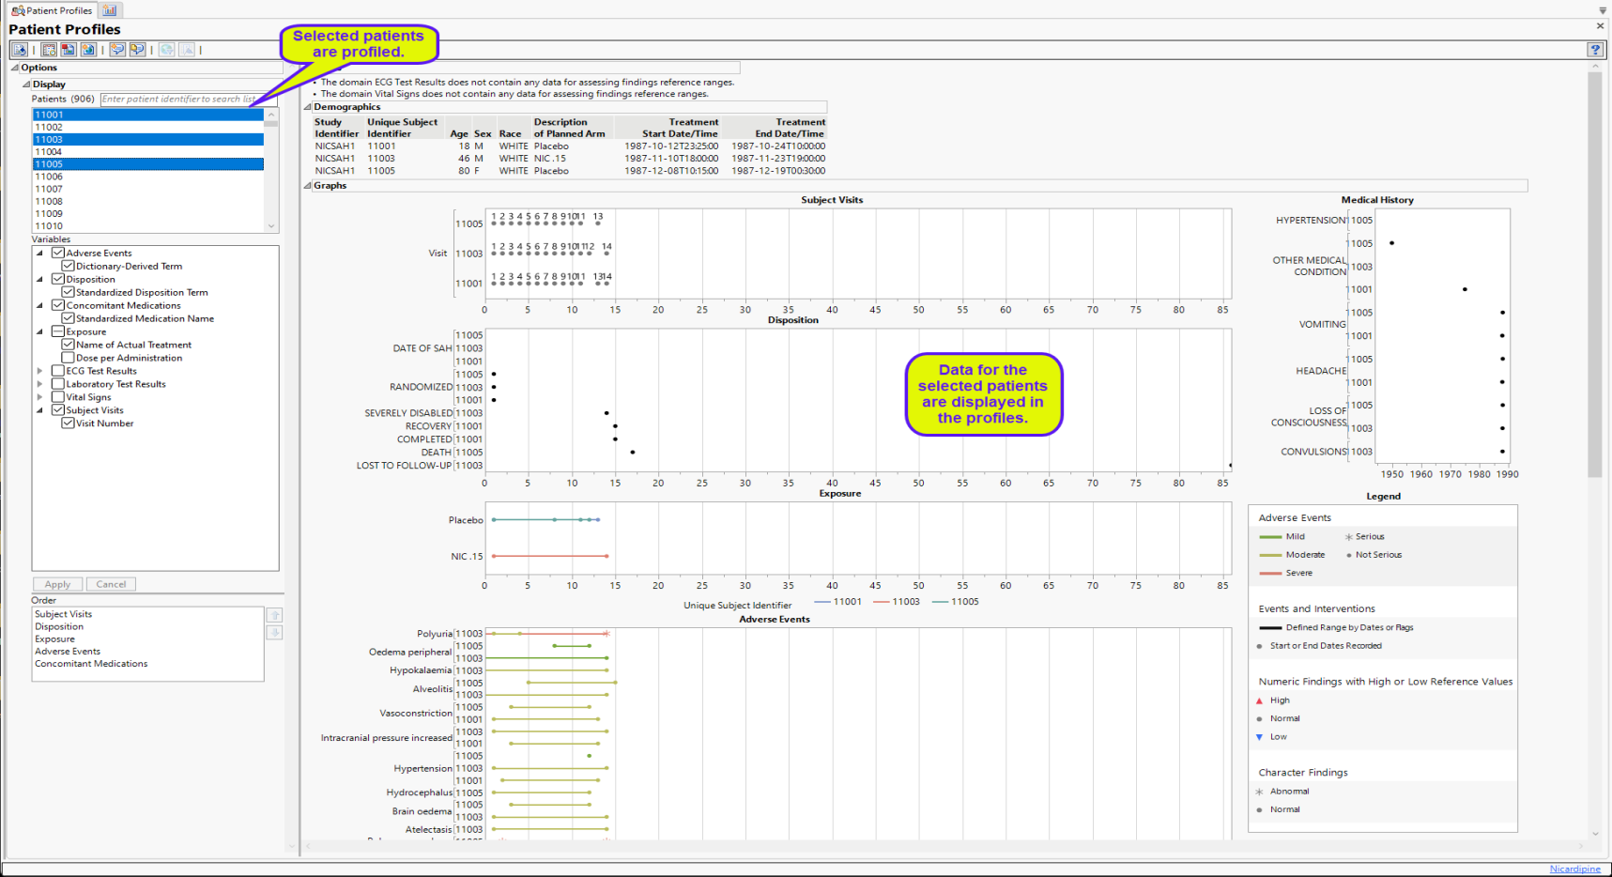Uncheck the Adverse Events checkbox
This screenshot has height=877, width=1612.
[x=58, y=254]
